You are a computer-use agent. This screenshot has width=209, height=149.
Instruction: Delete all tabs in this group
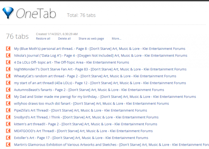coord(64,38)
